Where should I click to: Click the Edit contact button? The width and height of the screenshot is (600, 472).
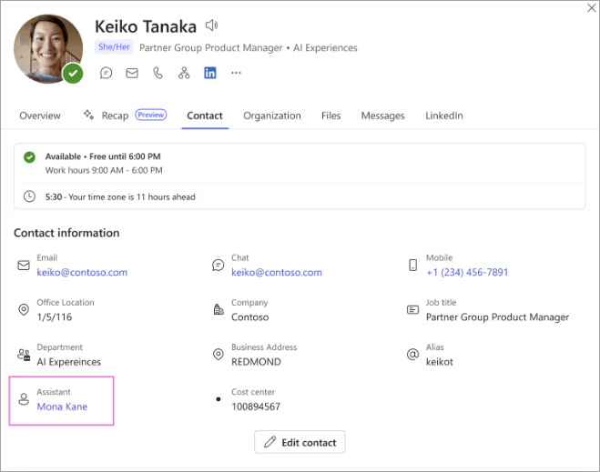(x=300, y=442)
